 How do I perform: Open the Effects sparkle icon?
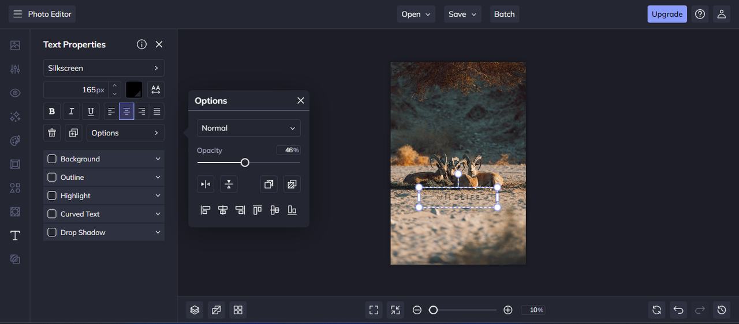click(x=15, y=116)
